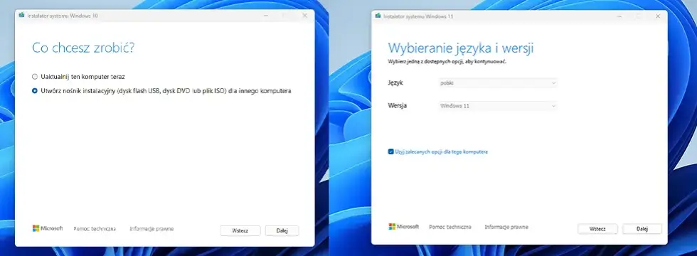Screen dimensions: 697x256
Task: Minimize the Windows 11 installer window
Action: [619, 16]
